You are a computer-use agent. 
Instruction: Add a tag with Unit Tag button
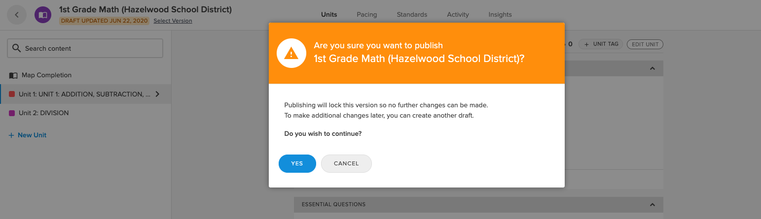click(x=601, y=44)
